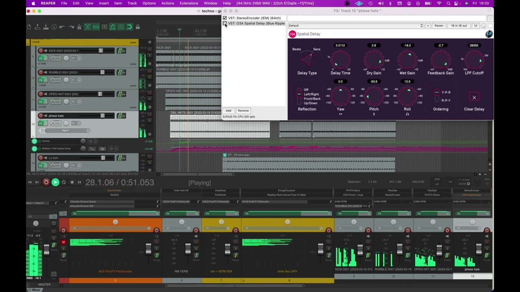The image size is (520, 292).
Task: Click the transport record button
Action: 46,182
